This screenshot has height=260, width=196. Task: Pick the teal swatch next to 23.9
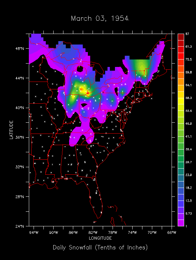[x=181, y=172]
